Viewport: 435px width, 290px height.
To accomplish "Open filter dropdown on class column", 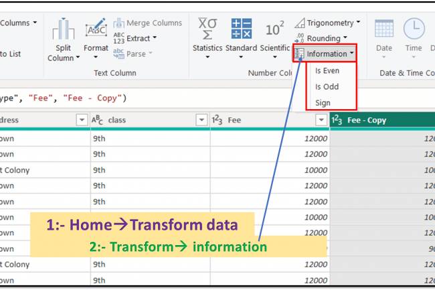I will click(x=201, y=120).
